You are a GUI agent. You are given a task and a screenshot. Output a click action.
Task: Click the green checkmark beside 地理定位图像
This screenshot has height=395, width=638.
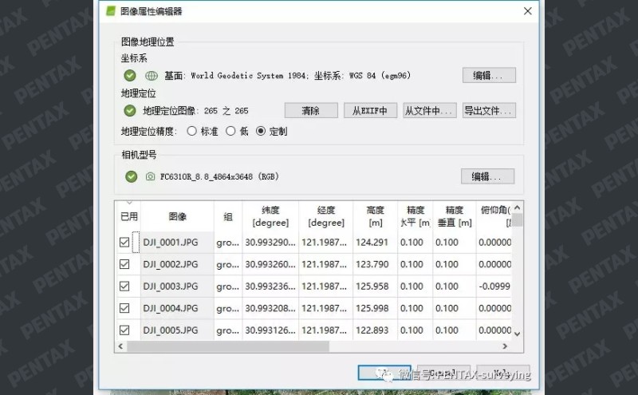tap(130, 111)
